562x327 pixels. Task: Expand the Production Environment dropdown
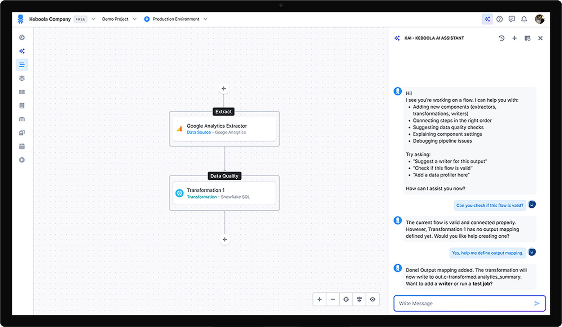click(x=205, y=19)
